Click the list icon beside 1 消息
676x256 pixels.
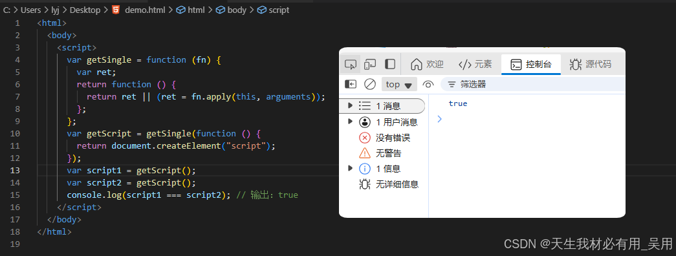pos(365,105)
